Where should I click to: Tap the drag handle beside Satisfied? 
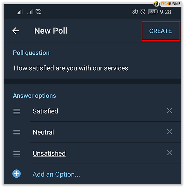17,112
